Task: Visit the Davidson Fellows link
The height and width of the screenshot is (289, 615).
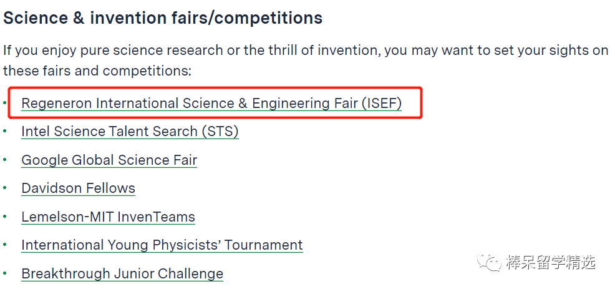Action: pos(79,189)
